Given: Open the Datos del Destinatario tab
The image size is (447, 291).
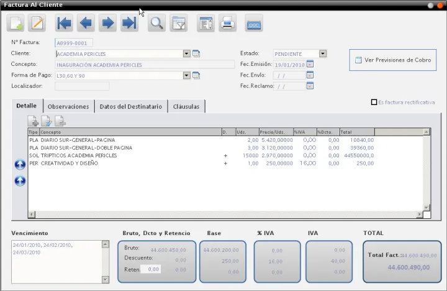Looking at the screenshot, I should (131, 106).
